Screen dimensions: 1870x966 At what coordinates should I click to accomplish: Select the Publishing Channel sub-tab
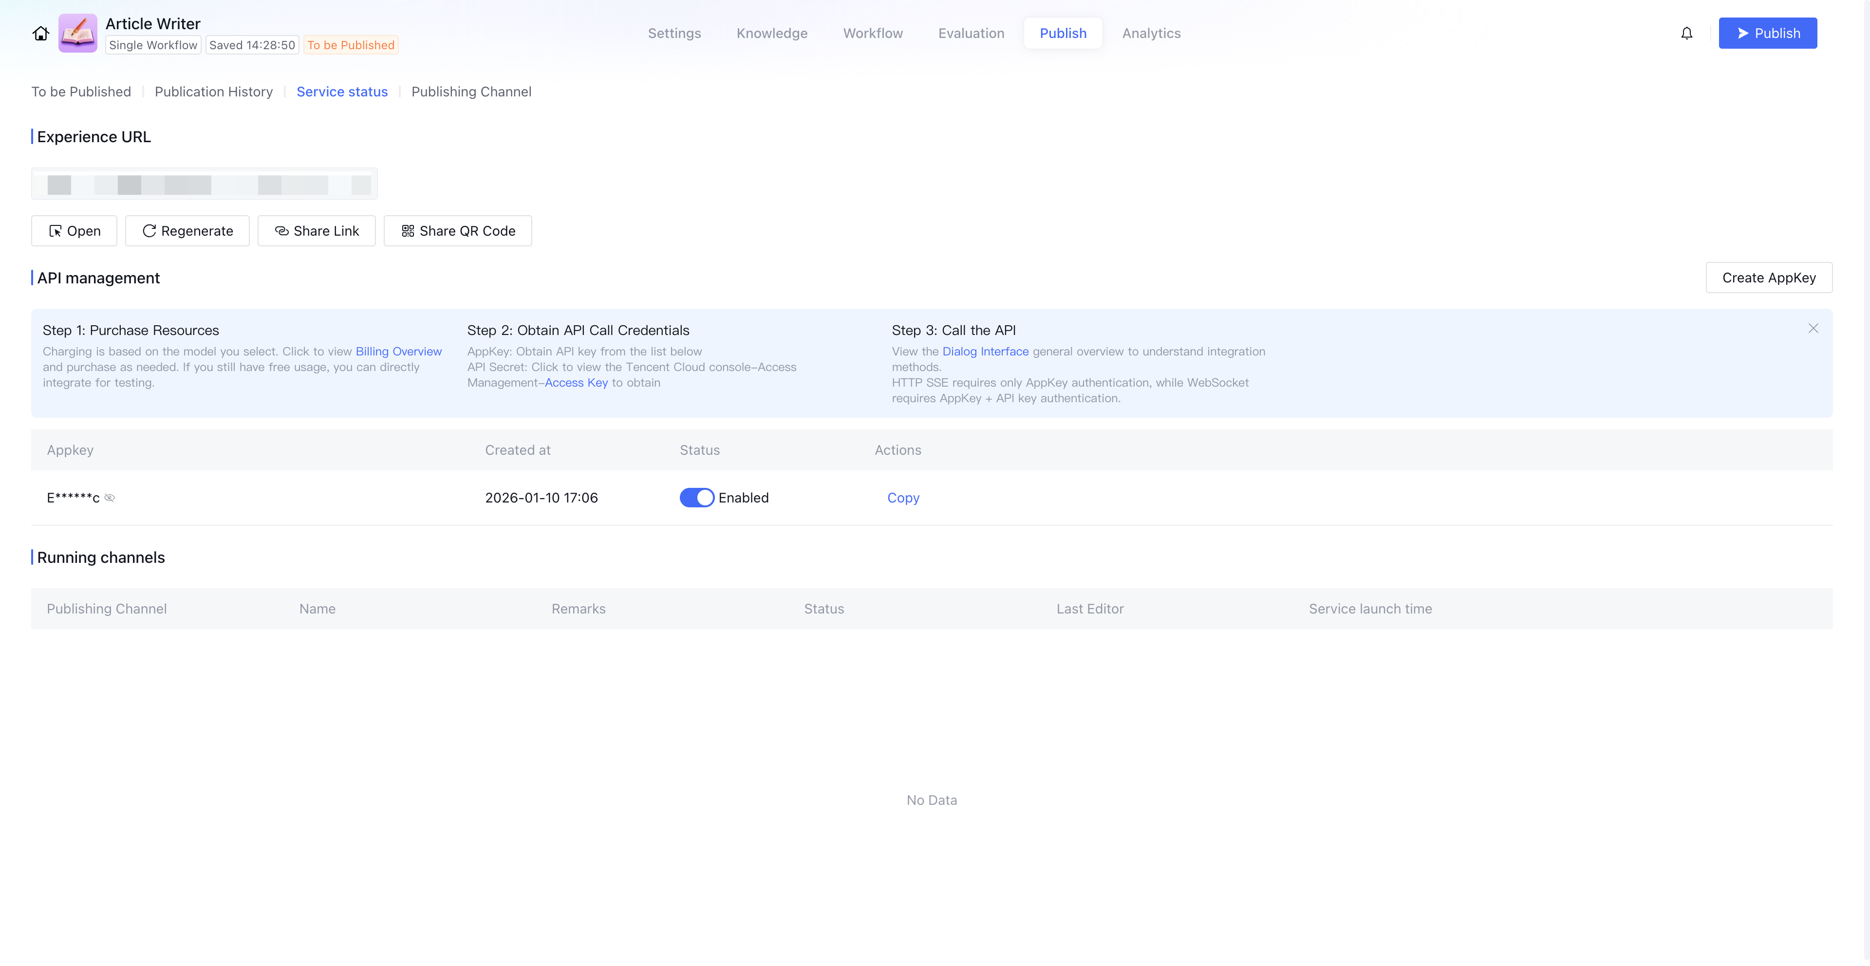471,92
